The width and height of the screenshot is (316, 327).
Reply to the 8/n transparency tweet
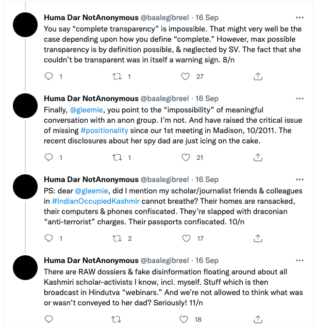(49, 77)
